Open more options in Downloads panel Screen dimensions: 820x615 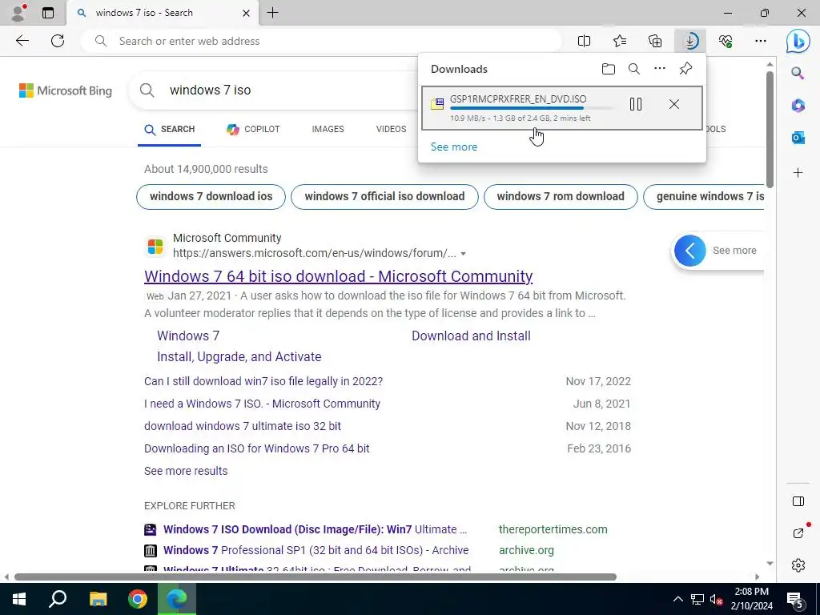point(660,69)
